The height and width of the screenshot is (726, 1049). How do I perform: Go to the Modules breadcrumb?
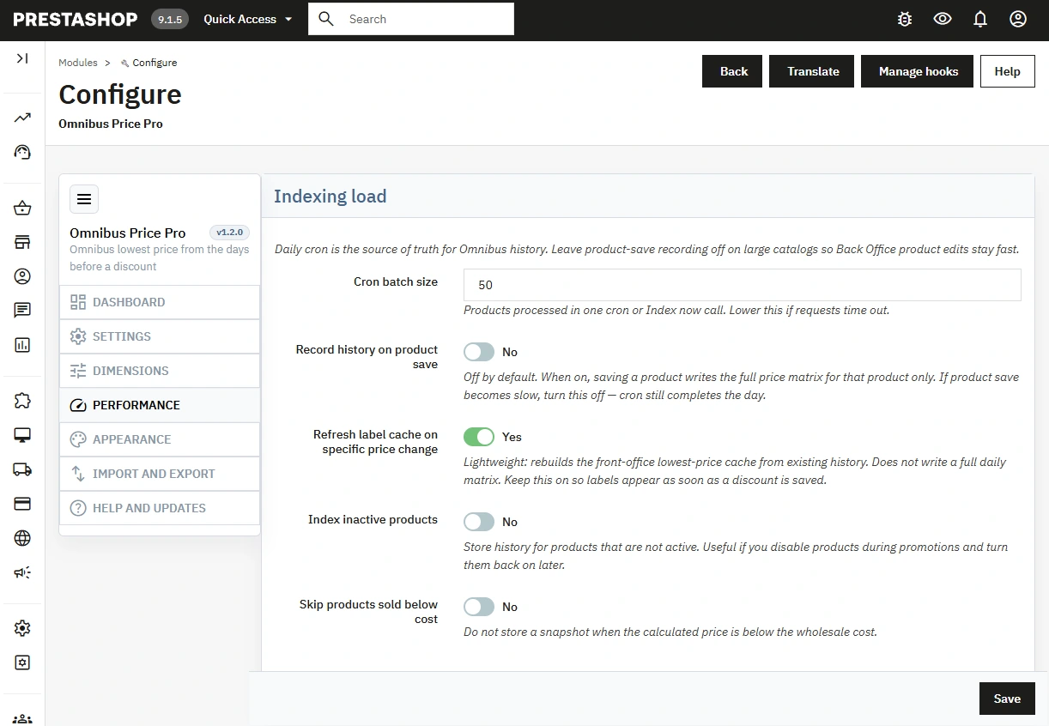coord(78,63)
